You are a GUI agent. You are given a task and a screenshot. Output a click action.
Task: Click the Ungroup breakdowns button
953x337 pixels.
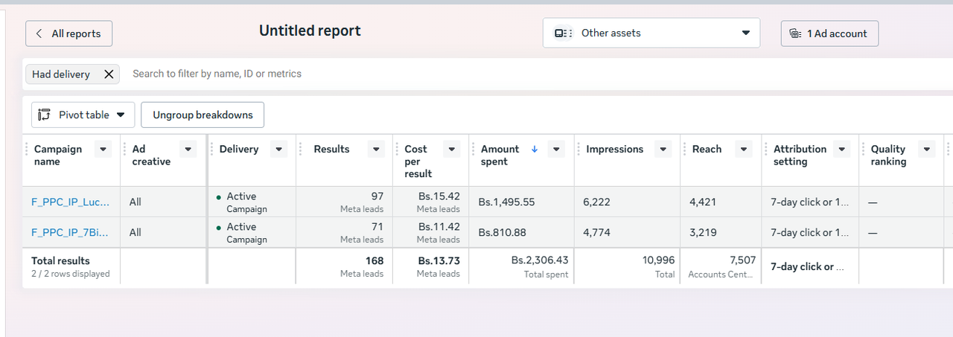tap(203, 115)
